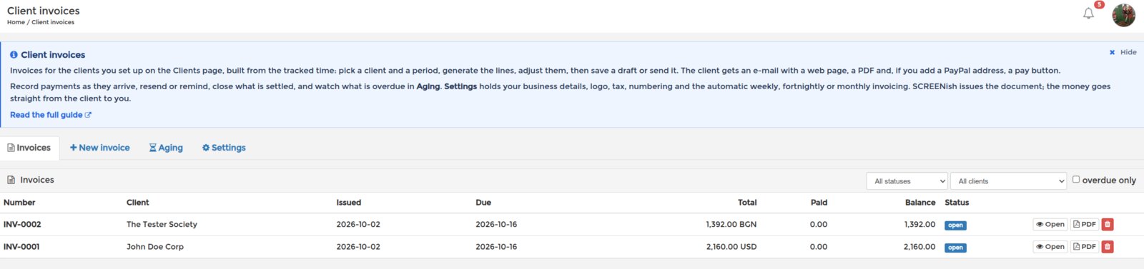Delete invoice INV-0002 via trash icon

(1108, 224)
